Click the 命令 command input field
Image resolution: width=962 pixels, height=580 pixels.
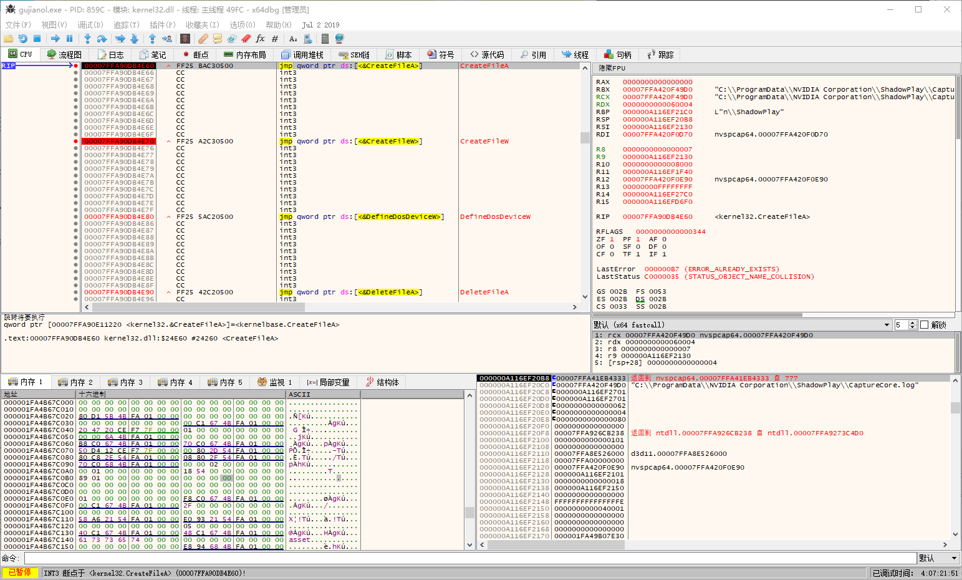click(x=470, y=558)
